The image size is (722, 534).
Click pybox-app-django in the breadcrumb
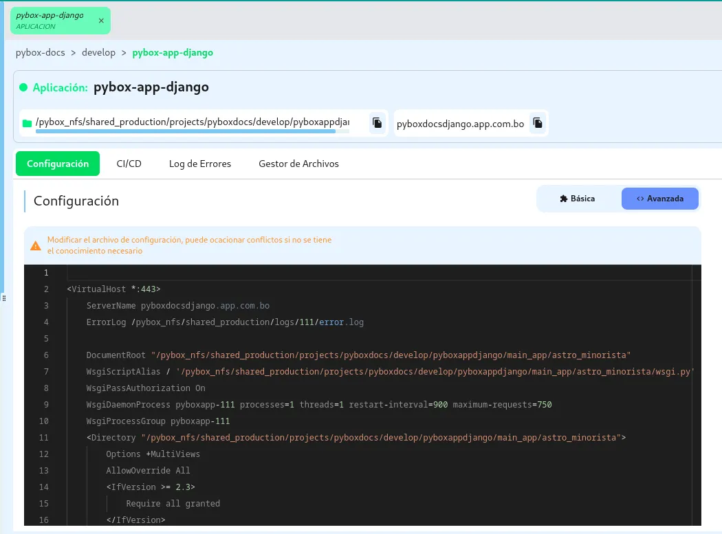(173, 52)
